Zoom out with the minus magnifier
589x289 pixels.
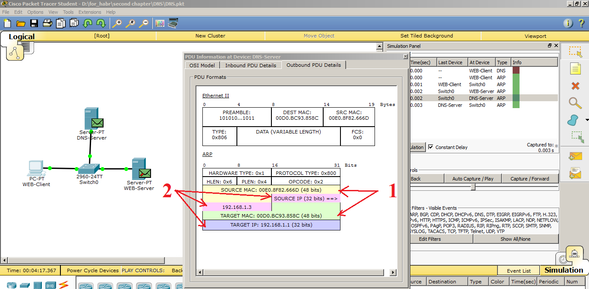[144, 23]
